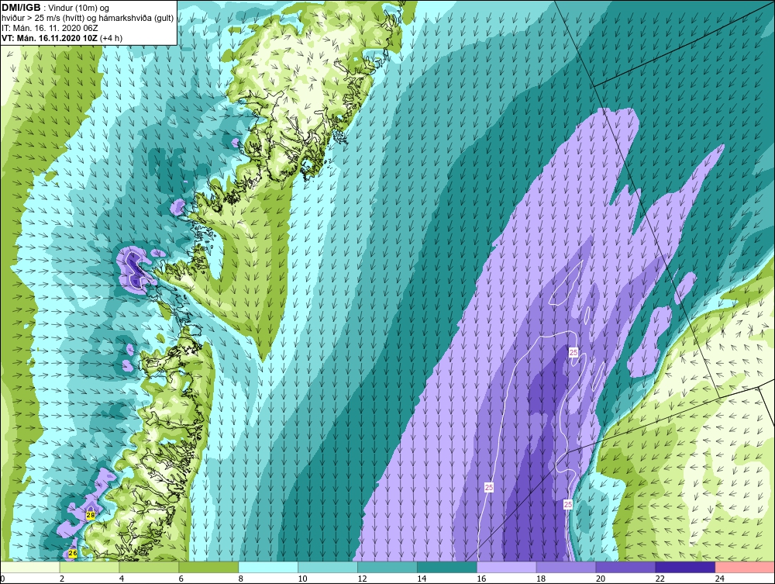
Task: Click the yellow "28" max gust label
Action: (x=91, y=515)
